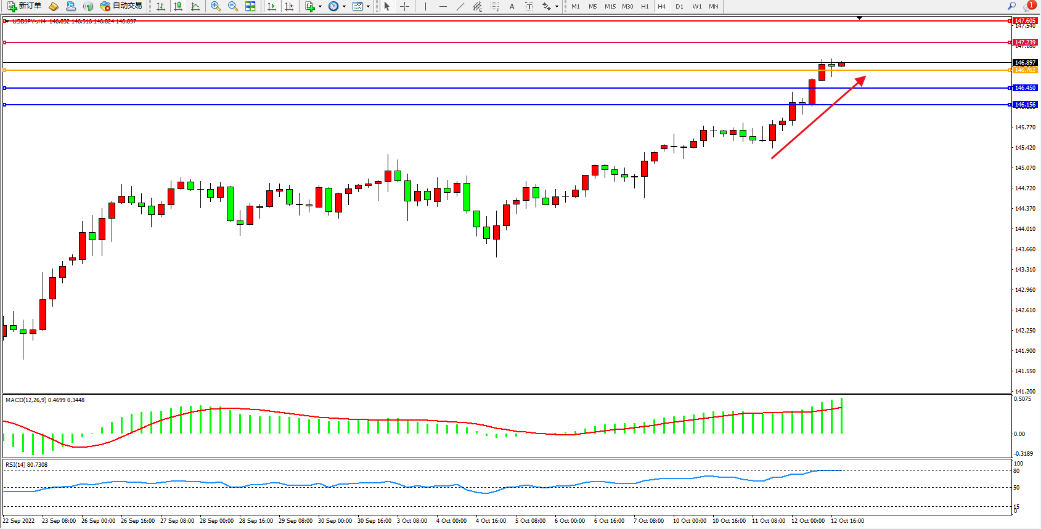The width and height of the screenshot is (1041, 529).
Task: Switch chart to candlestick mode
Action: (x=178, y=6)
